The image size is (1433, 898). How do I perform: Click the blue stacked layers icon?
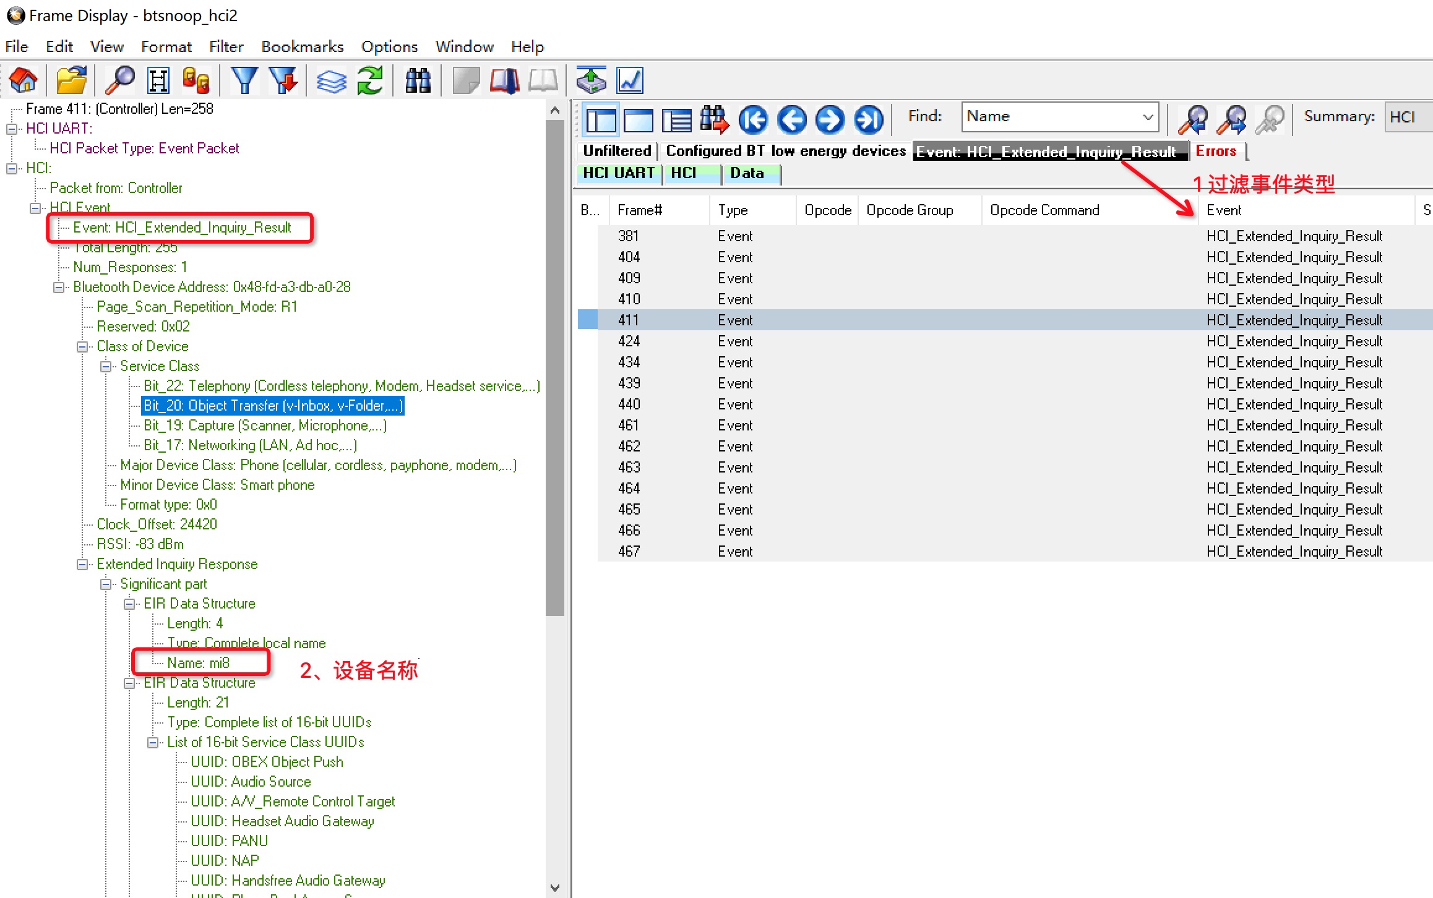[332, 80]
